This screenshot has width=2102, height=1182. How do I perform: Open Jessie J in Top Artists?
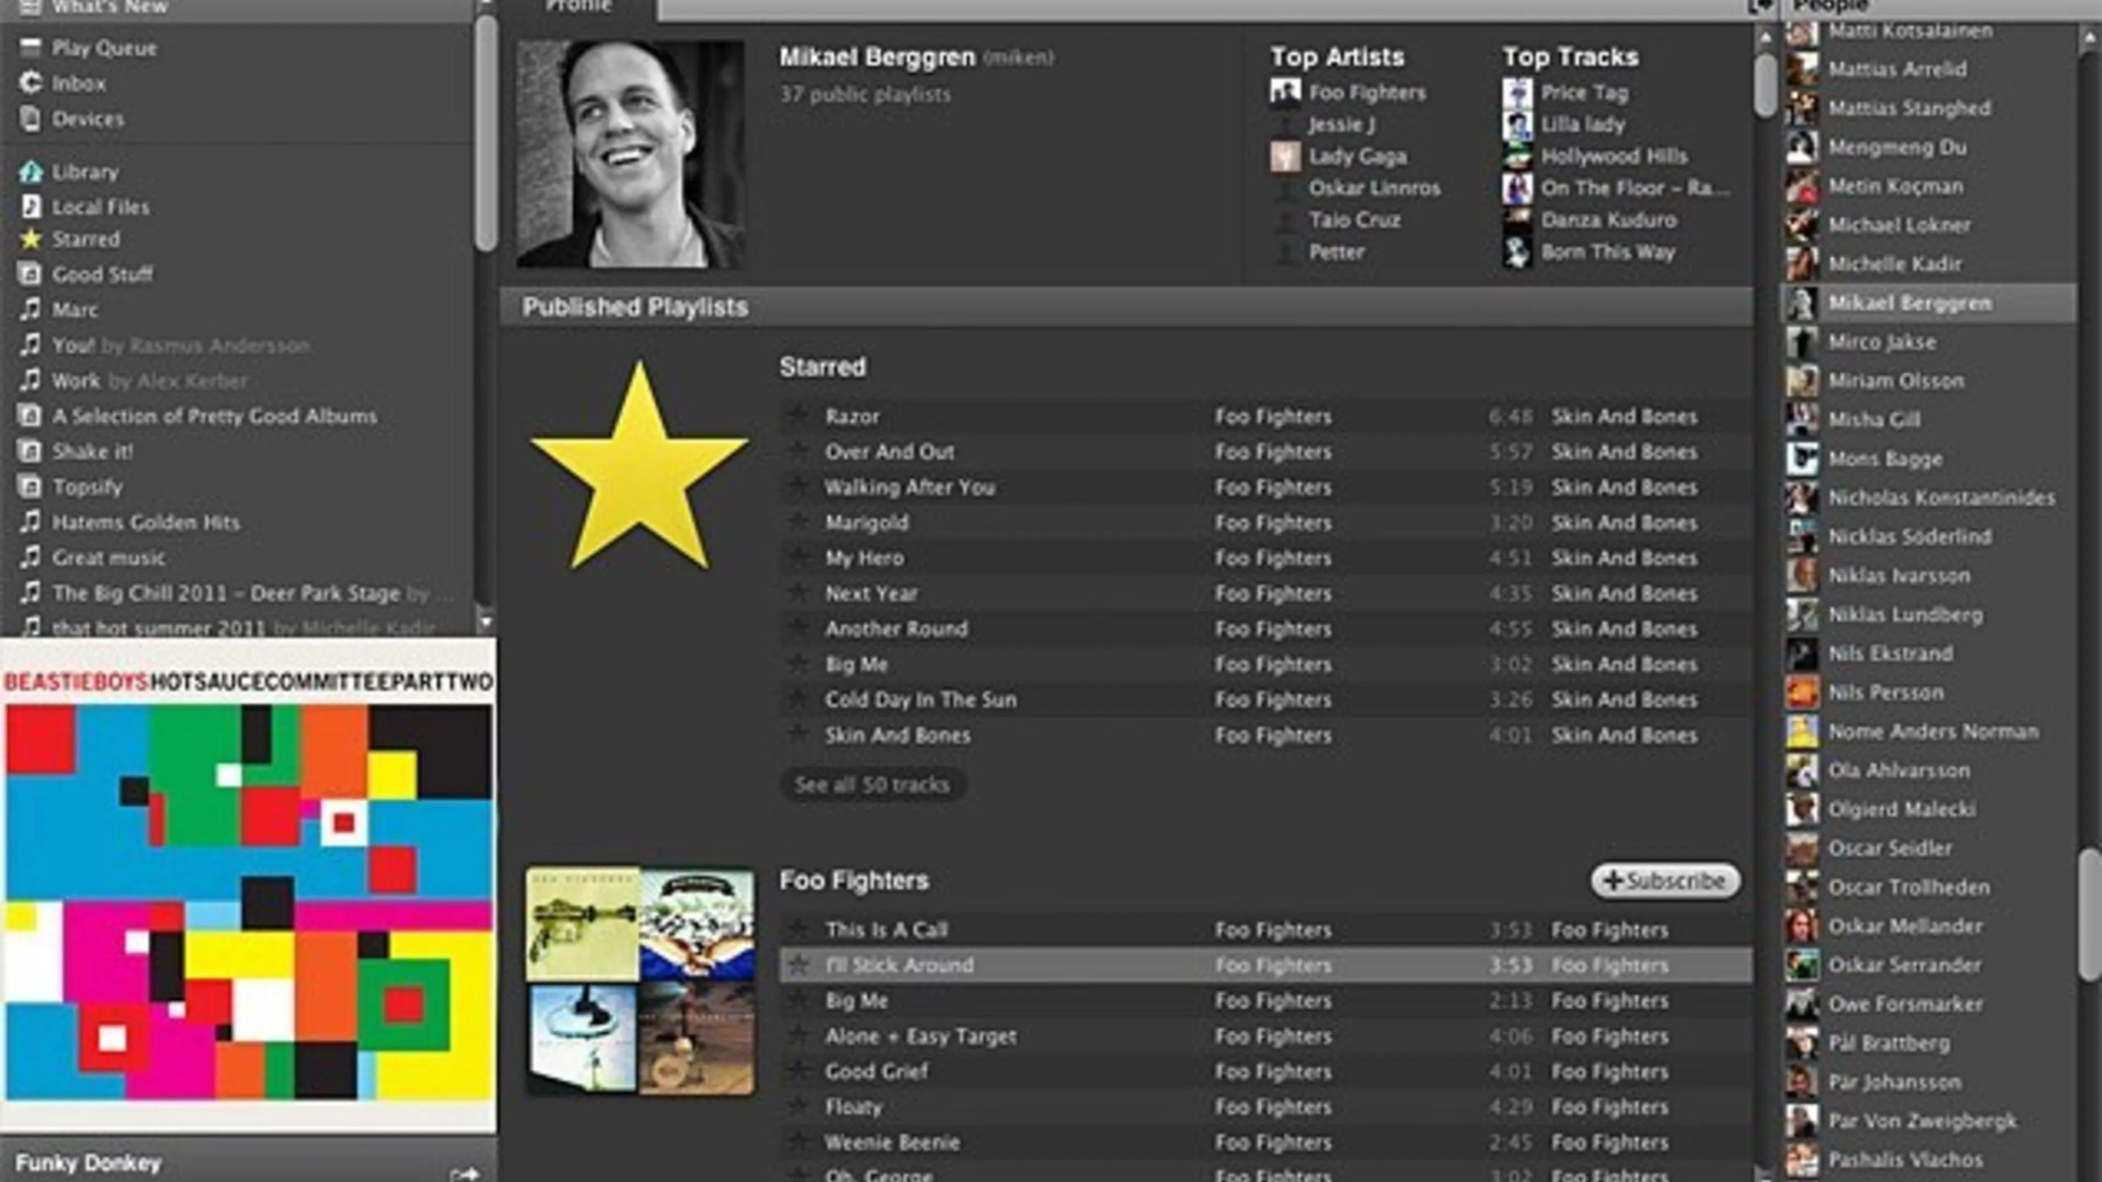[1342, 124]
